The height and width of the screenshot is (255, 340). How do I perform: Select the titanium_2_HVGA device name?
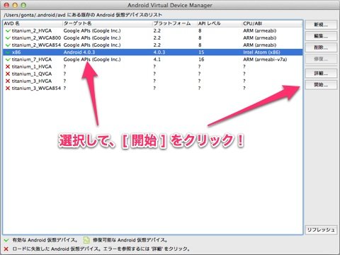(32, 31)
